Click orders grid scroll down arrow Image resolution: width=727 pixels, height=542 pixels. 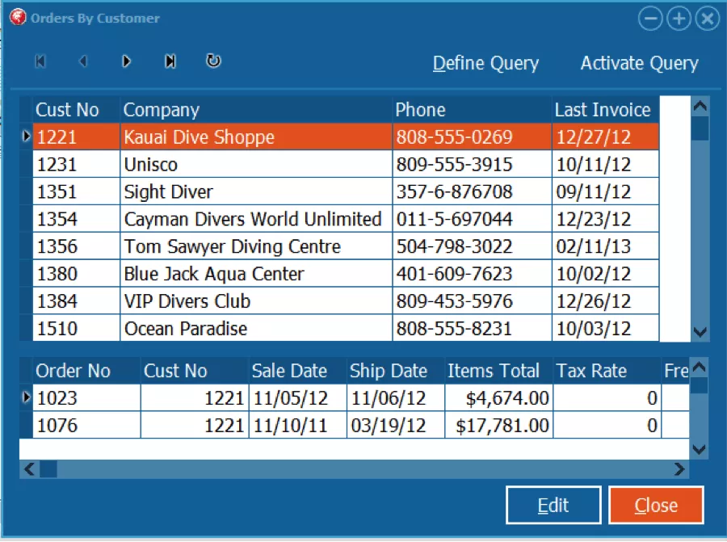(700, 449)
